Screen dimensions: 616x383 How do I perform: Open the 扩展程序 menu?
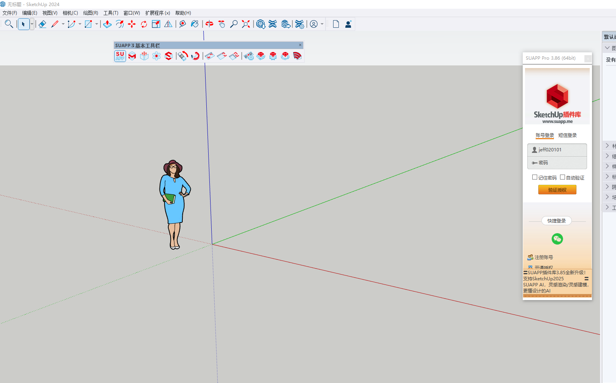pos(157,13)
